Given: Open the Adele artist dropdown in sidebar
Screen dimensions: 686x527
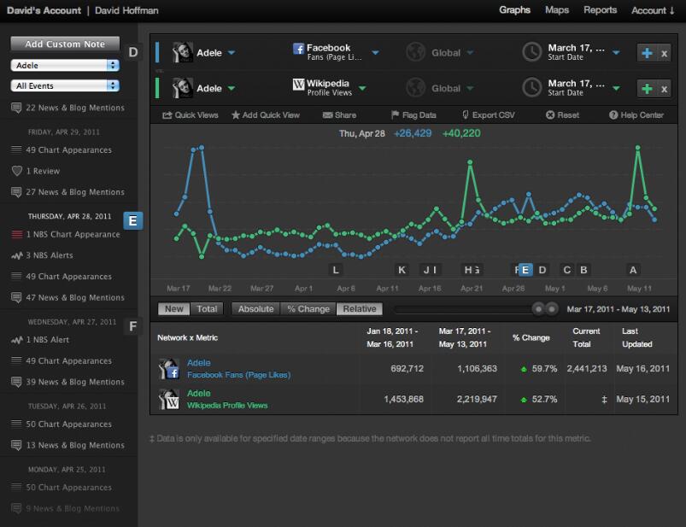Looking at the screenshot, I should pos(65,65).
